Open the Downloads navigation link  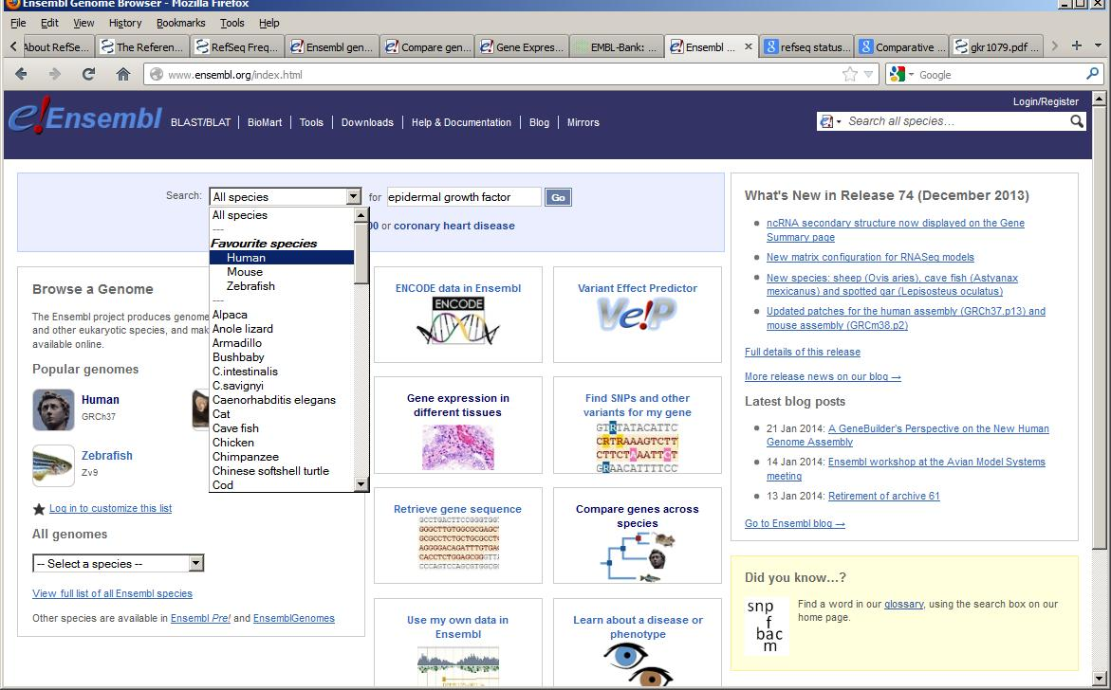(367, 122)
